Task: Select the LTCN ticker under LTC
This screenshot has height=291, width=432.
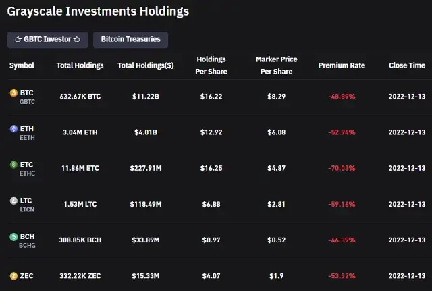Action: [27, 209]
